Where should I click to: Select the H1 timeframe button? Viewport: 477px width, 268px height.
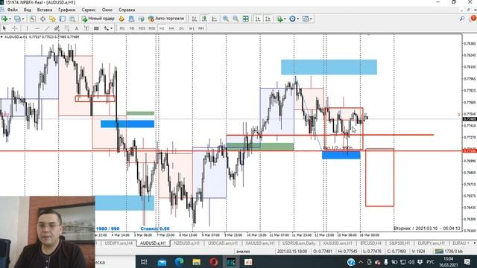162,28
